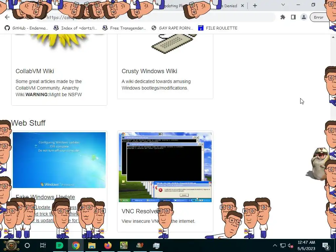The width and height of the screenshot is (336, 252).
Task: Click page scrollbar up arrow
Action: pos(333,37)
